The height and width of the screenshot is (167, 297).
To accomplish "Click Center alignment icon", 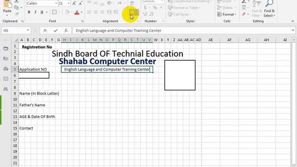I will (x=96, y=12).
